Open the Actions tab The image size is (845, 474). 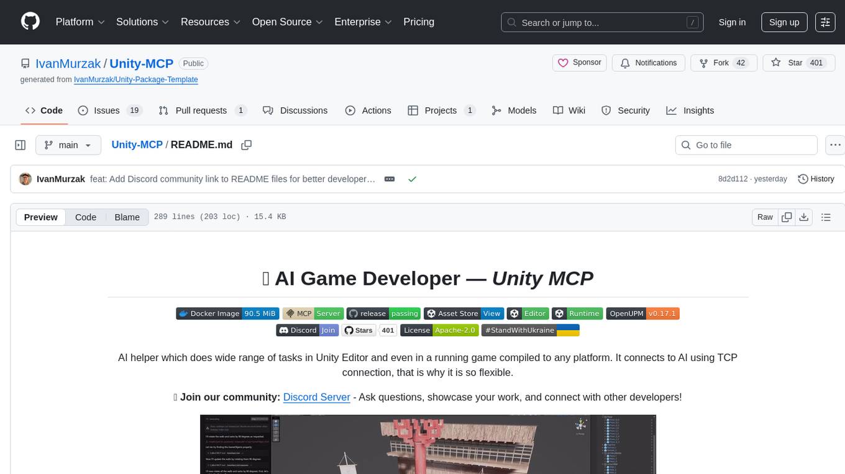368,110
